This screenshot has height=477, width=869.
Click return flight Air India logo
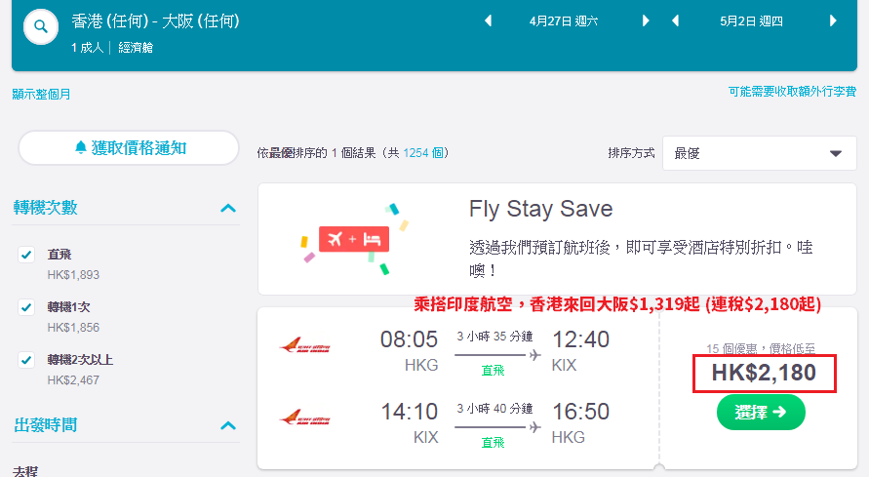(x=305, y=417)
